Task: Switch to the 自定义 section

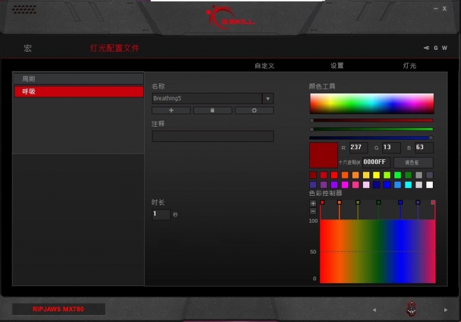Action: [x=264, y=65]
